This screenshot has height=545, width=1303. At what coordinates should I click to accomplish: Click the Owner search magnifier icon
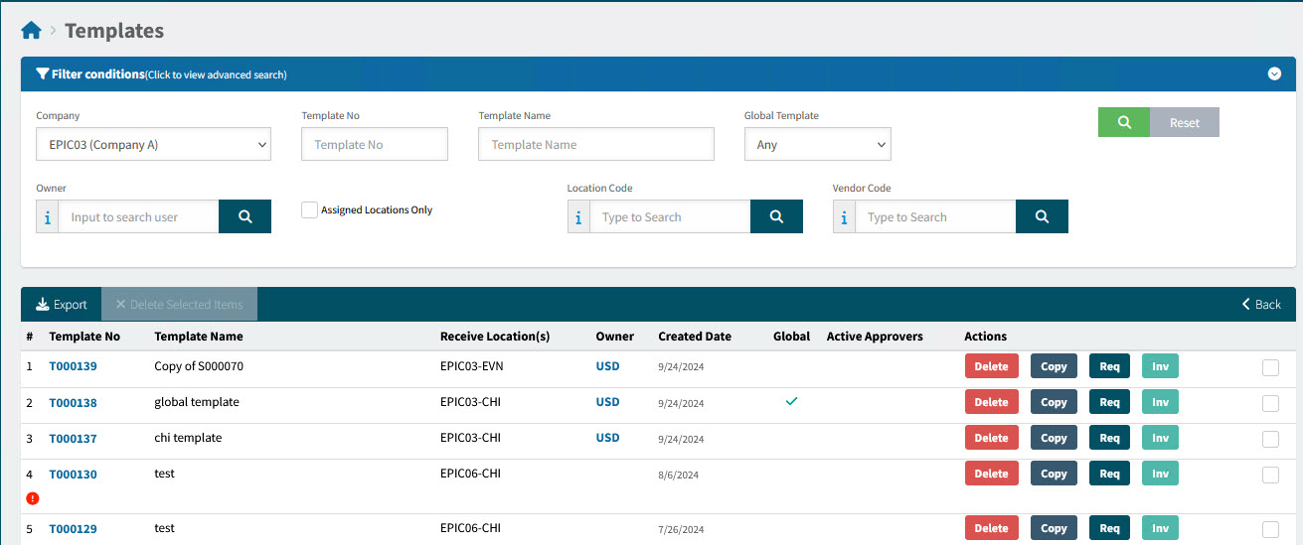tap(244, 216)
